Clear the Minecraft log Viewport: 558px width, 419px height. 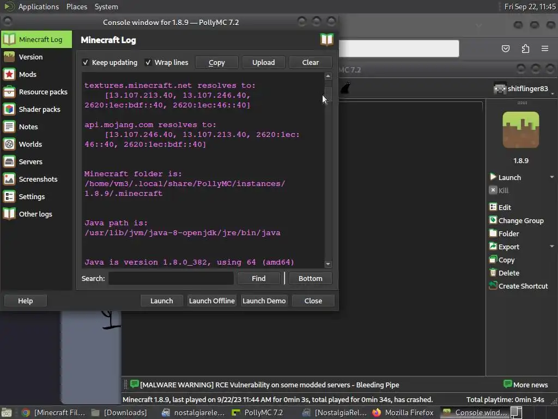pyautogui.click(x=310, y=62)
